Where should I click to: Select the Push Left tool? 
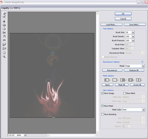4,33
